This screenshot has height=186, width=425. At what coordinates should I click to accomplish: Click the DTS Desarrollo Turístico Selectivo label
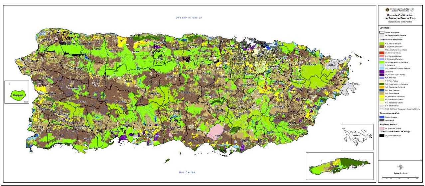pos(397,69)
